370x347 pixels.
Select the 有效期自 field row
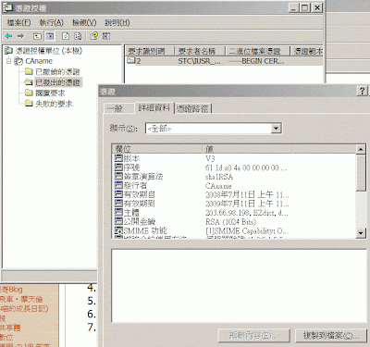pyautogui.click(x=234, y=194)
